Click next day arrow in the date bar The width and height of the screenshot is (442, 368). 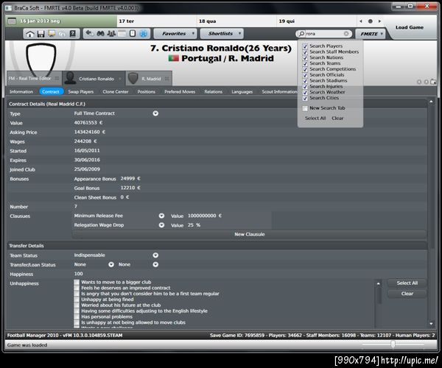coord(379,21)
